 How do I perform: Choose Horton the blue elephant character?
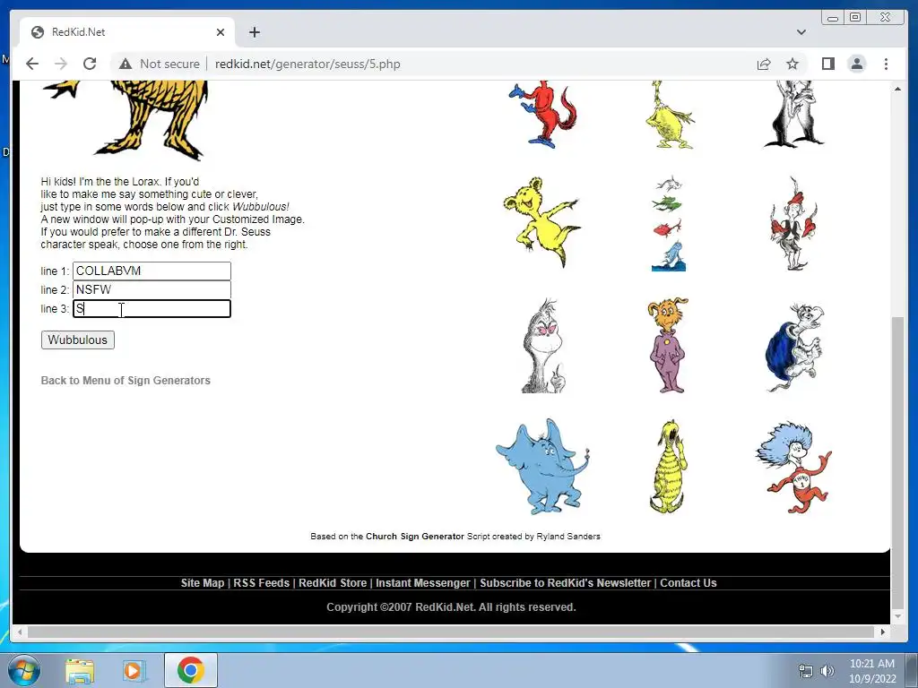pyautogui.click(x=542, y=467)
